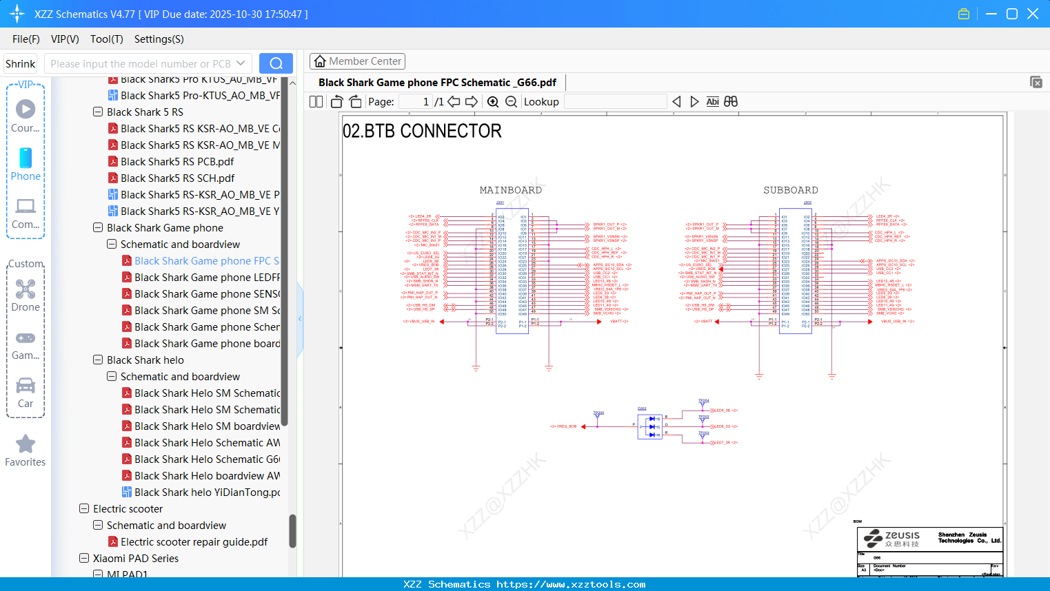Image resolution: width=1050 pixels, height=591 pixels.
Task: Click the yellow toolbox icon in title bar
Action: [964, 14]
